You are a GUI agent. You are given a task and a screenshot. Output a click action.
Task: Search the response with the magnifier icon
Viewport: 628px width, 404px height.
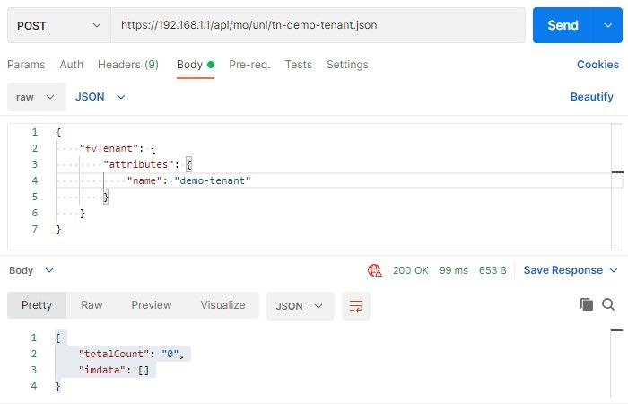tap(608, 304)
